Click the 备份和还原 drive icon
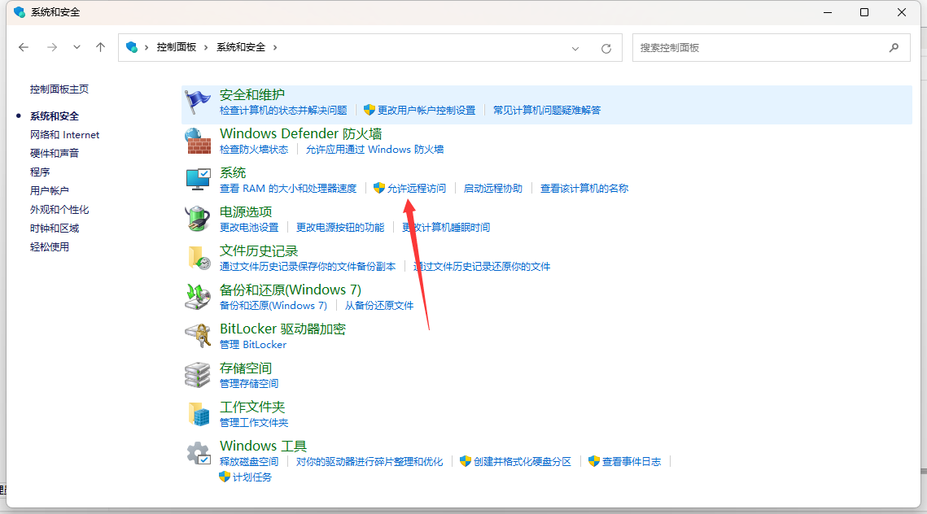The width and height of the screenshot is (927, 514). (x=198, y=297)
